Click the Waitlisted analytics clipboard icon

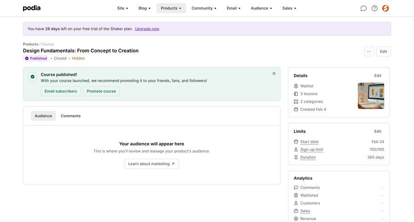296,195
